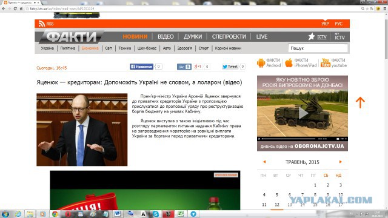Bookmark page with the star icon
388x218 pixels.
pyautogui.click(x=367, y=8)
